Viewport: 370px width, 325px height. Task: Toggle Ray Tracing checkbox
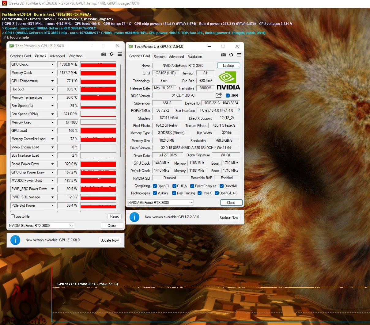[174, 193]
